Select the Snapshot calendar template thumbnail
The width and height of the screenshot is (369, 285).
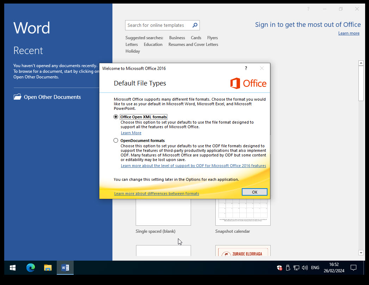tap(243, 212)
